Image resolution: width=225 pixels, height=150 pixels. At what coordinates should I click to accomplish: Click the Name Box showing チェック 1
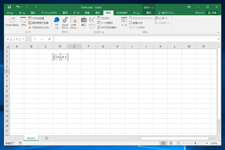click(x=14, y=39)
